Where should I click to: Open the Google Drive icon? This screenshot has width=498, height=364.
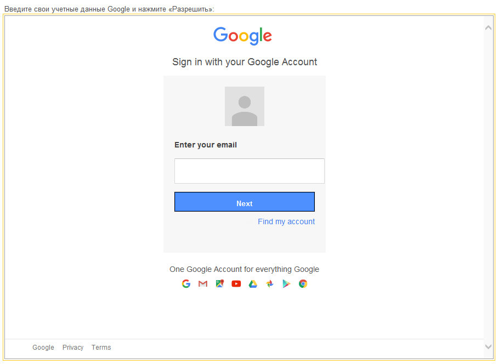click(253, 283)
